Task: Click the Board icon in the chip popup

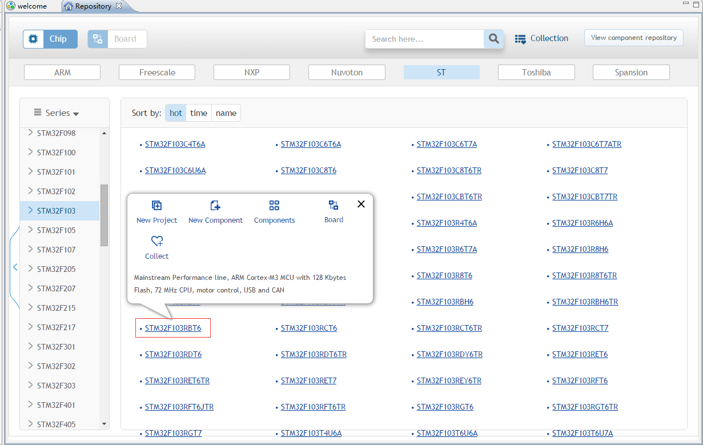Action: click(x=334, y=205)
